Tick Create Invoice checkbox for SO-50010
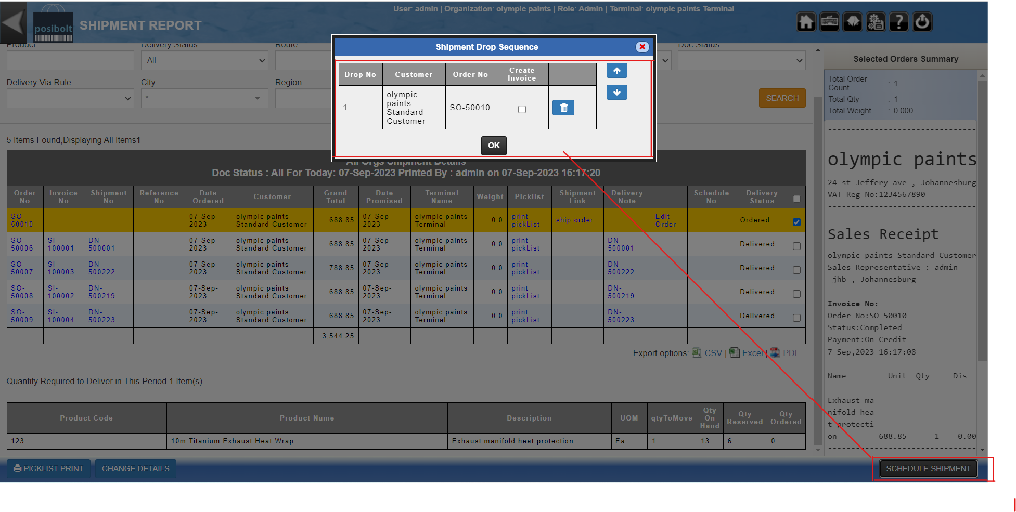Viewport: 1016px width, 512px height. [x=522, y=109]
